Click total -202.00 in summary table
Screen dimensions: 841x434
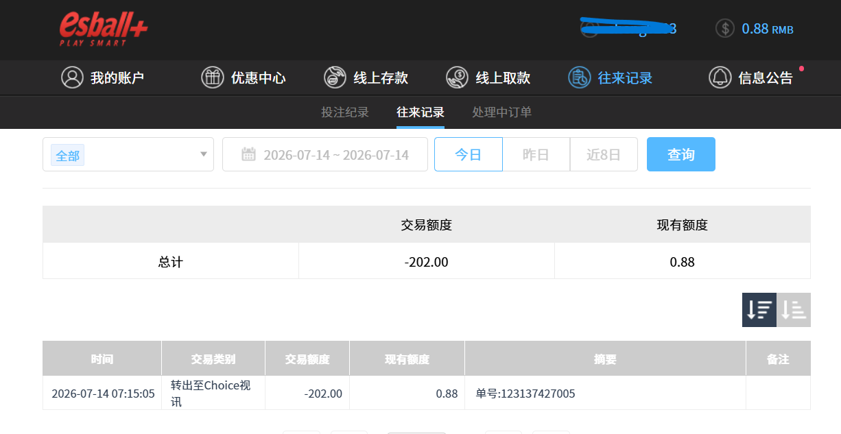tap(427, 261)
